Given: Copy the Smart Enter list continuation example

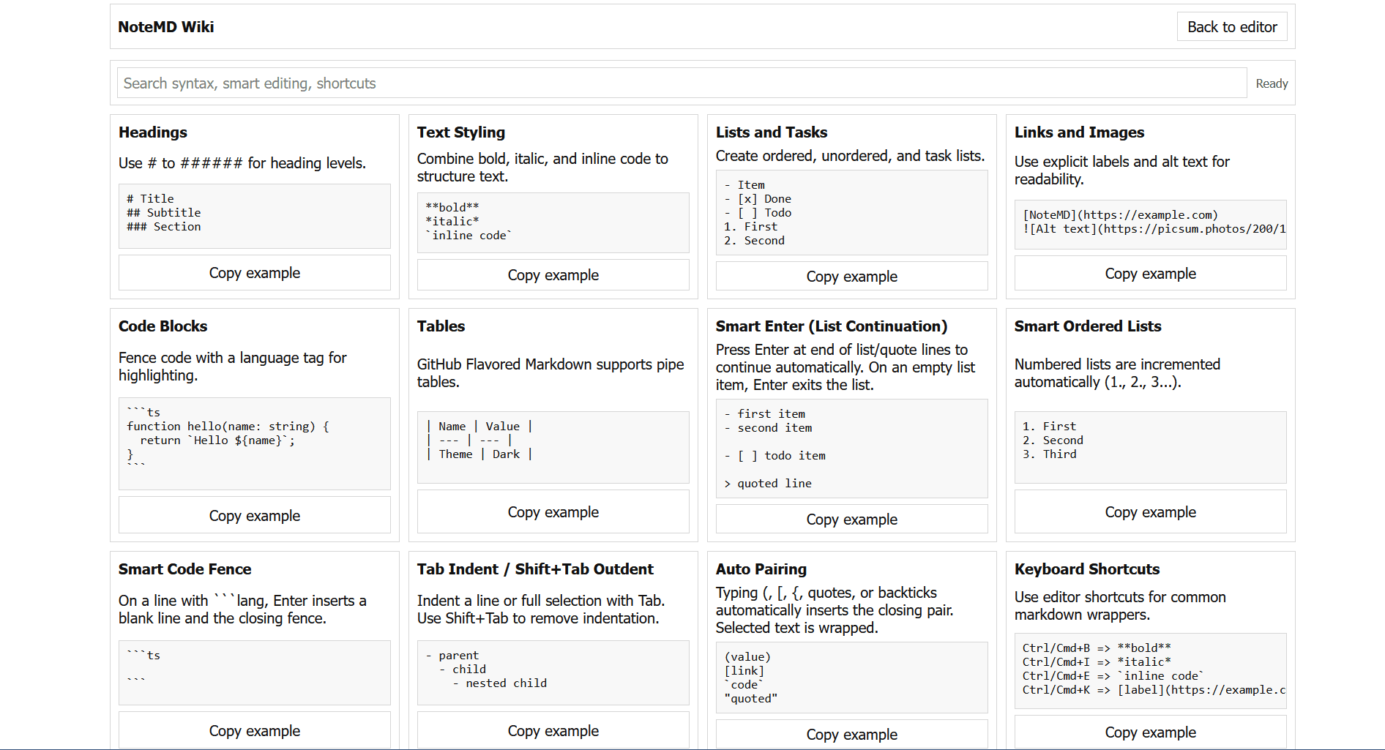Looking at the screenshot, I should 851,519.
